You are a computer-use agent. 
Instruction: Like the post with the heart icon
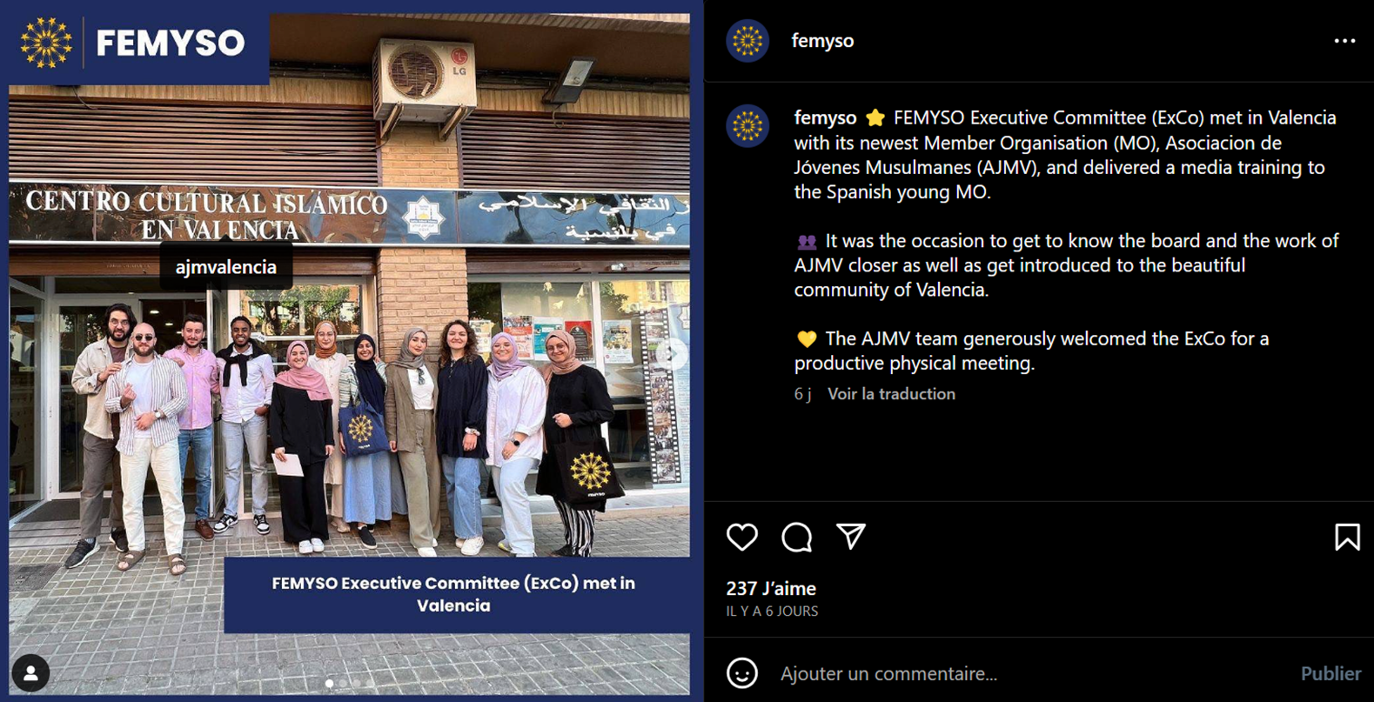point(742,537)
